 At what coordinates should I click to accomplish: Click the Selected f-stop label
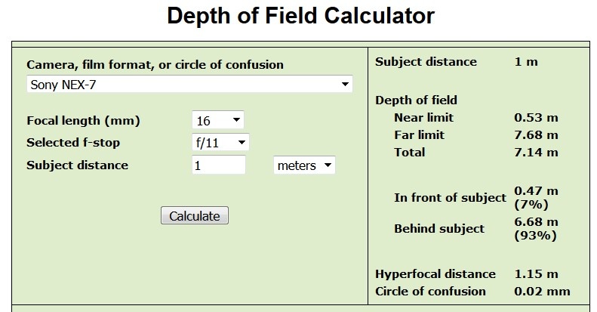pos(73,143)
